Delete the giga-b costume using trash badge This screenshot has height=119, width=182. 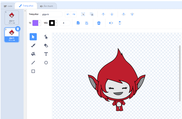(18, 29)
